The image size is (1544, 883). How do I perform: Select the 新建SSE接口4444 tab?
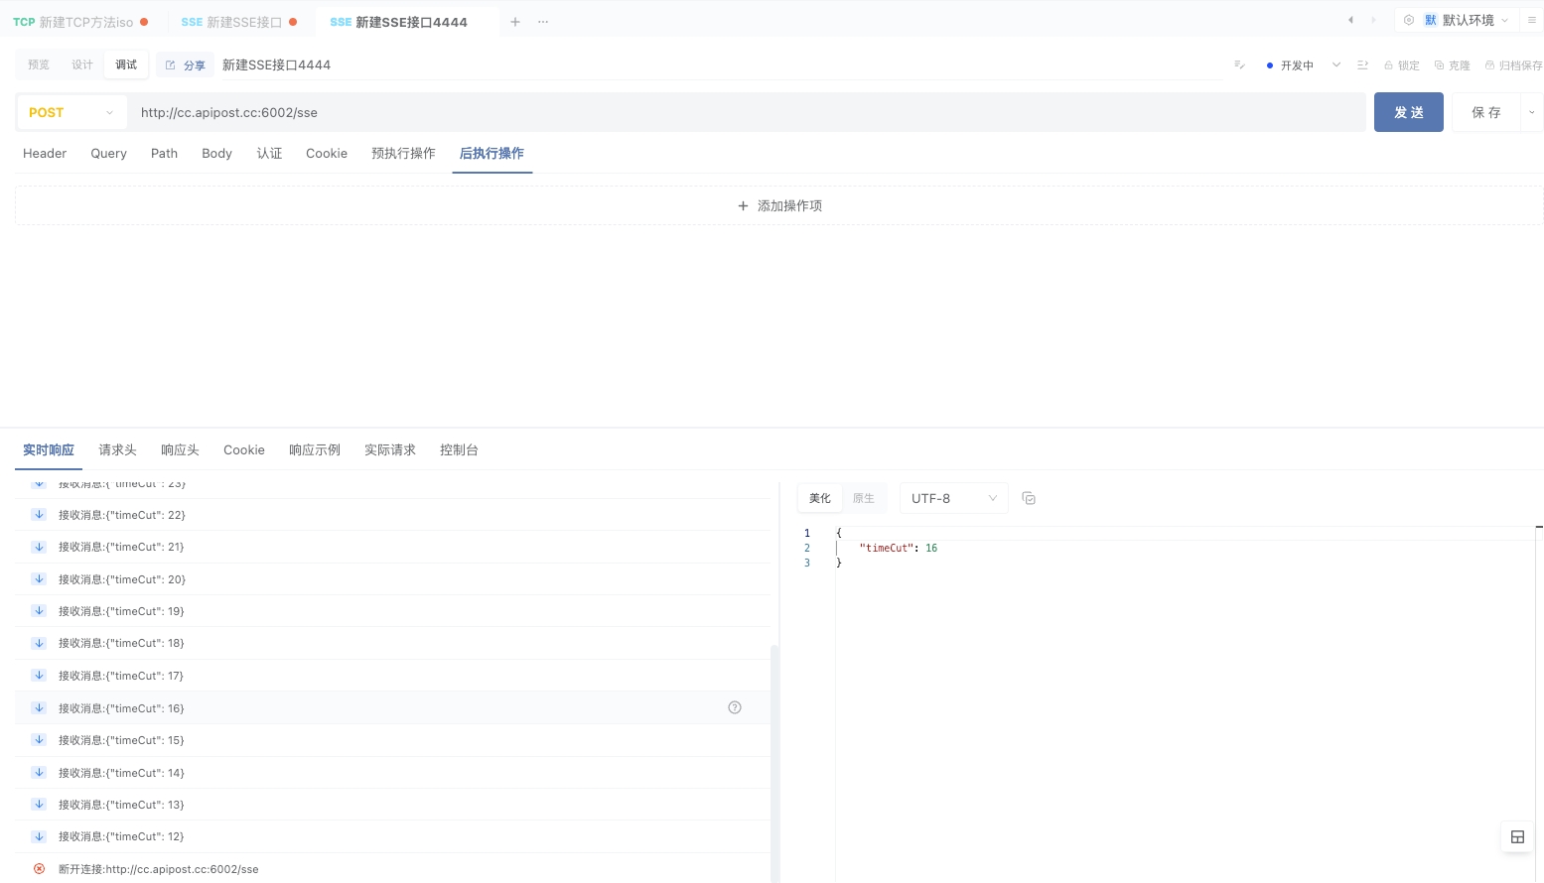(x=407, y=22)
